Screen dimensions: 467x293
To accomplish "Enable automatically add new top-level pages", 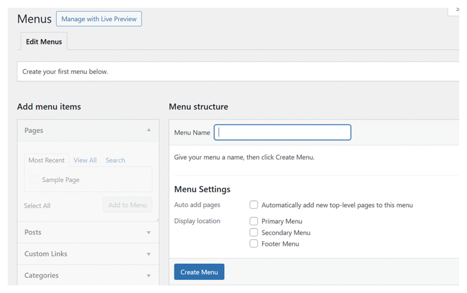I will coord(254,205).
